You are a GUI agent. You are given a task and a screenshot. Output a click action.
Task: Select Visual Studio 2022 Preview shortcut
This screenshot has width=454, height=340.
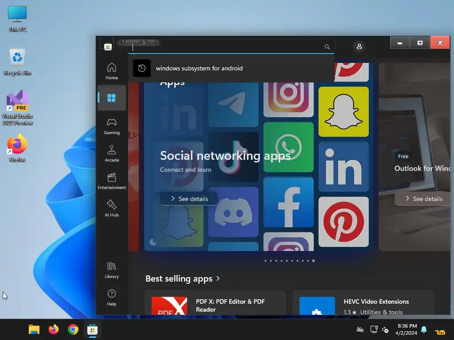point(17,108)
